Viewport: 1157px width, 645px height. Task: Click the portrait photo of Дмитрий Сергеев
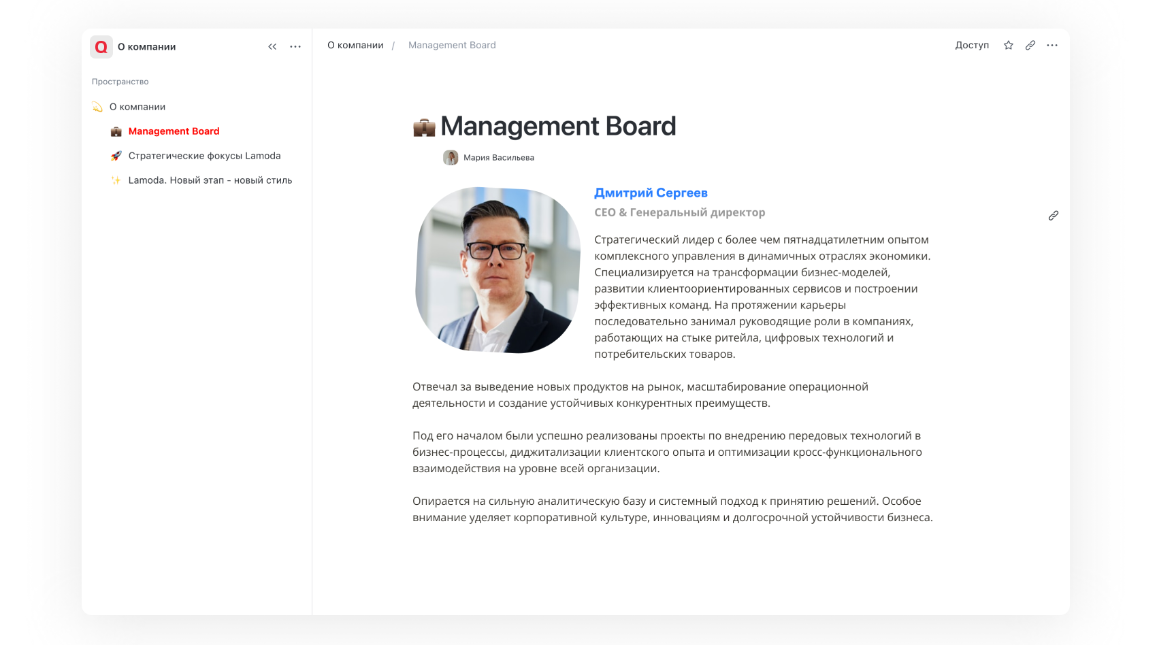coord(498,270)
